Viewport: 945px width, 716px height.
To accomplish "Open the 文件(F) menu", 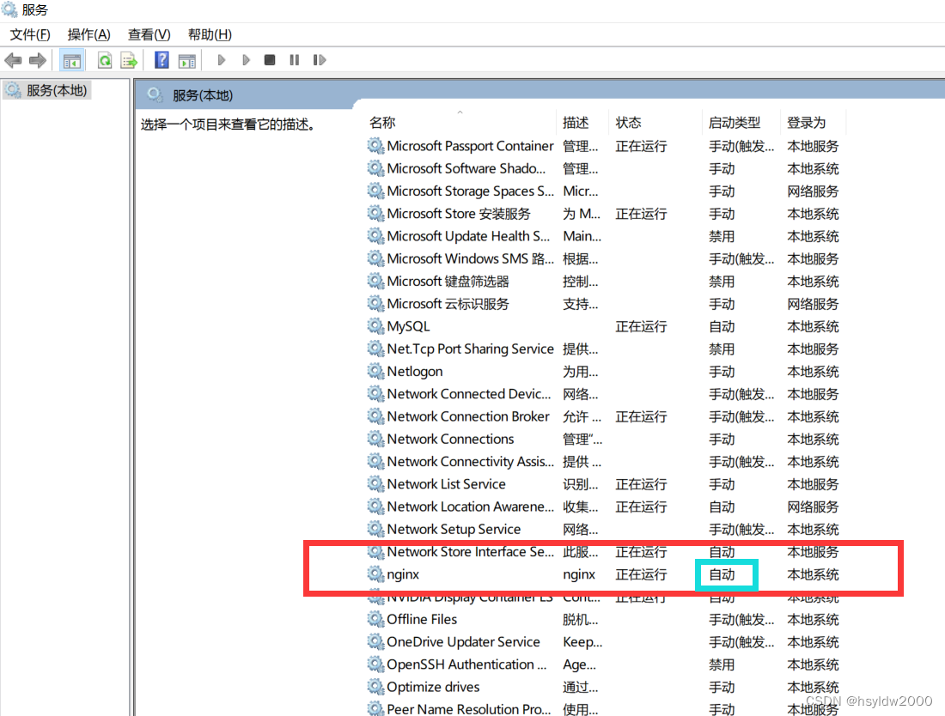I will coord(29,34).
